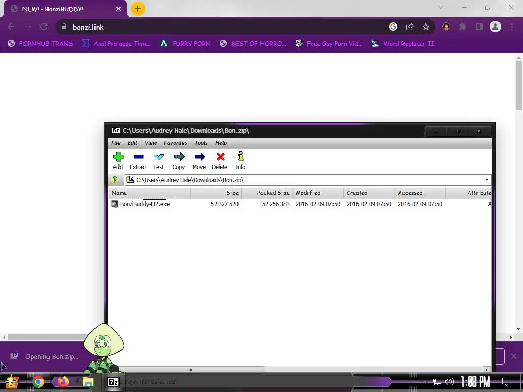The height and width of the screenshot is (392, 523).
Task: Click the share page icon in address bar
Action: coord(410,27)
